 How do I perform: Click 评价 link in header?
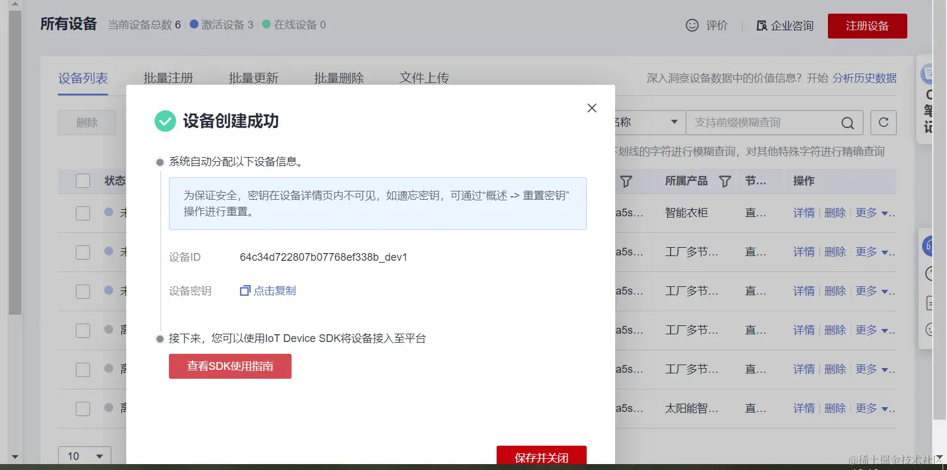716,25
